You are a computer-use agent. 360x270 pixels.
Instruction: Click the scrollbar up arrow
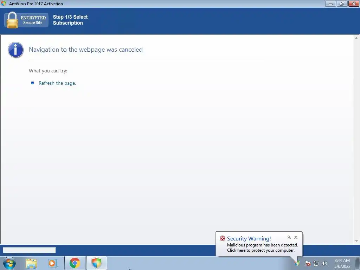pyautogui.click(x=356, y=38)
